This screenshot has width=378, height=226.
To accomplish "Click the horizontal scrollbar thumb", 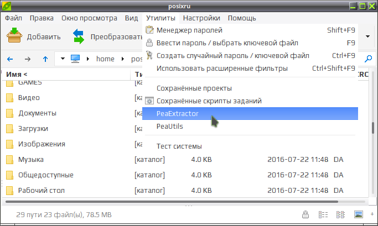I will 172,202.
